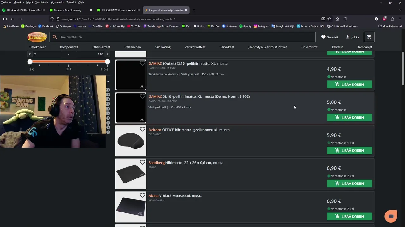Open the Sandberg Hiirimatto product title

(186, 163)
